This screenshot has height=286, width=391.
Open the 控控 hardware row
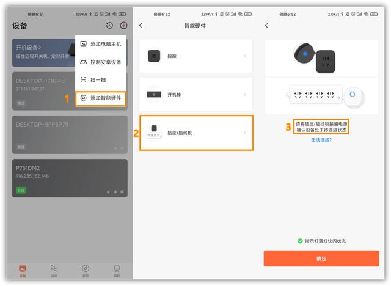pyautogui.click(x=195, y=56)
